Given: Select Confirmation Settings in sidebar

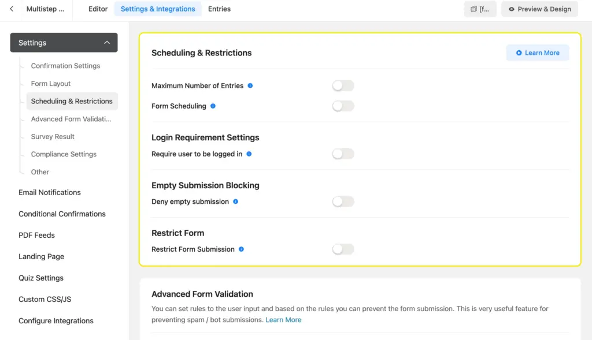Looking at the screenshot, I should pyautogui.click(x=65, y=66).
